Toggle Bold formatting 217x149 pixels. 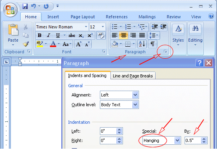pyautogui.click(x=40, y=35)
